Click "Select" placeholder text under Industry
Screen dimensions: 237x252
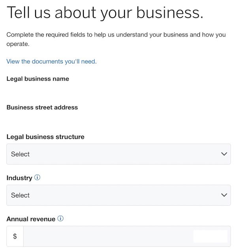pyautogui.click(x=20, y=195)
